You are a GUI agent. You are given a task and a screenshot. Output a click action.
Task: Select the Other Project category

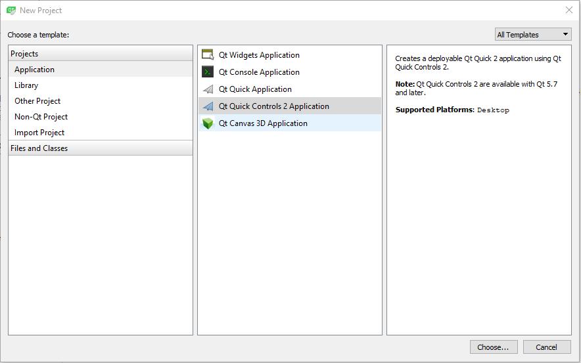[x=101, y=101]
